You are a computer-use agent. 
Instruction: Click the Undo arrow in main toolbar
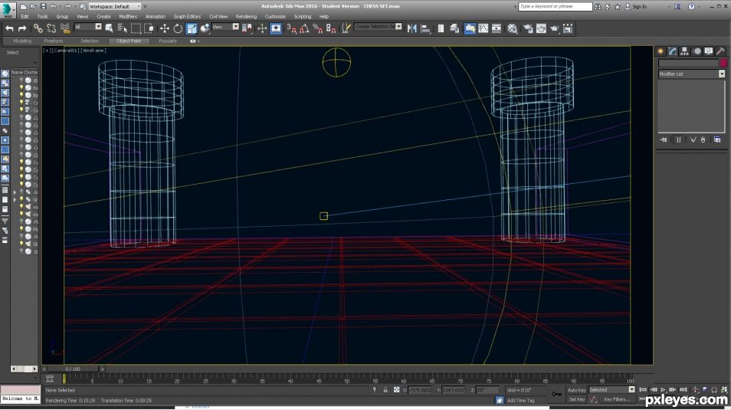tap(9, 29)
